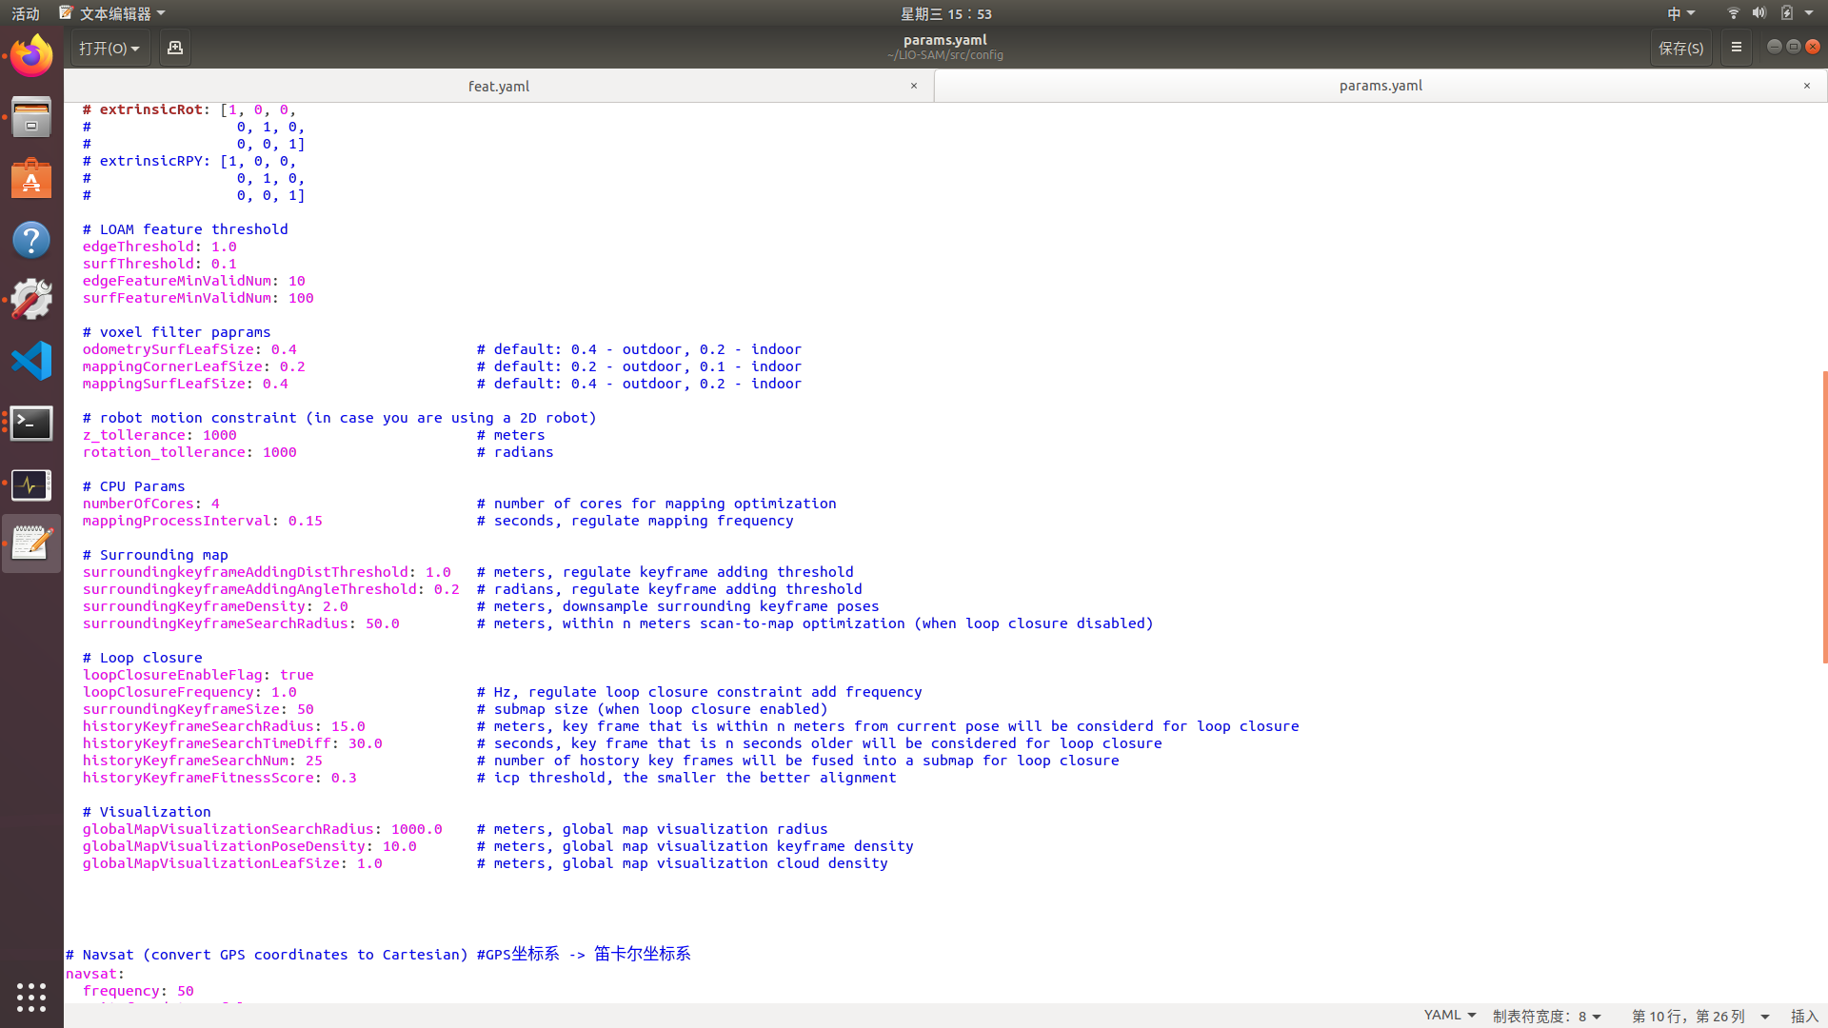Close the feat.yaml tab
The width and height of the screenshot is (1828, 1028).
click(913, 86)
